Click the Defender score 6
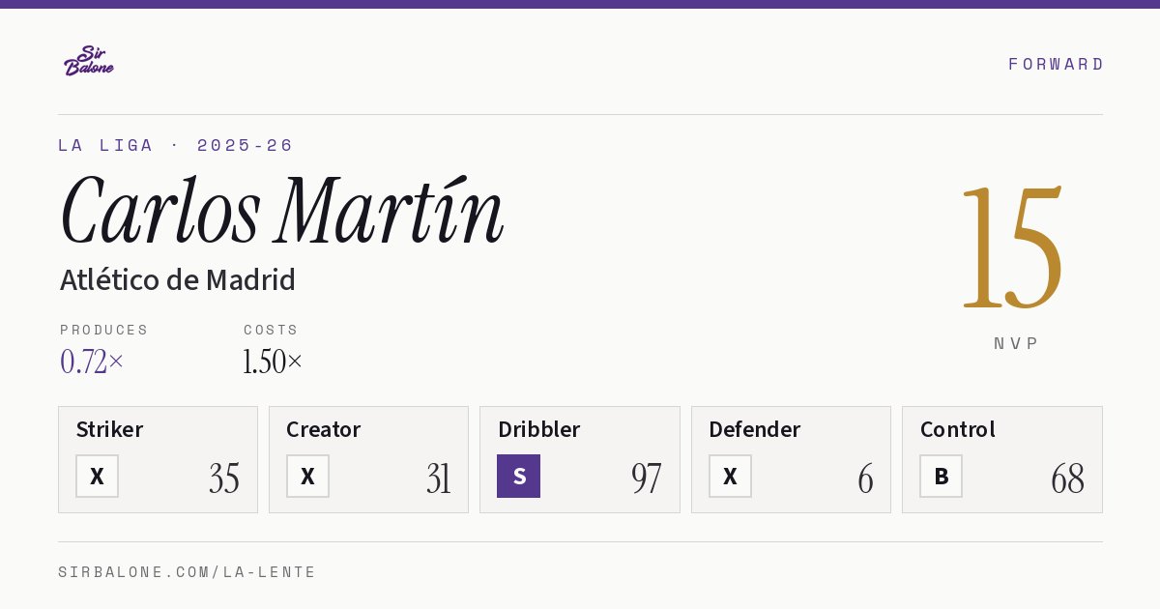Screen dimensions: 1160x609 tap(865, 478)
